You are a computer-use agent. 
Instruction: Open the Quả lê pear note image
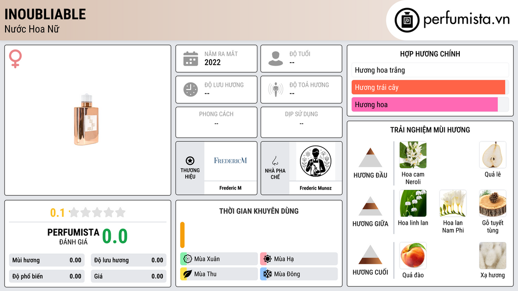(x=493, y=155)
